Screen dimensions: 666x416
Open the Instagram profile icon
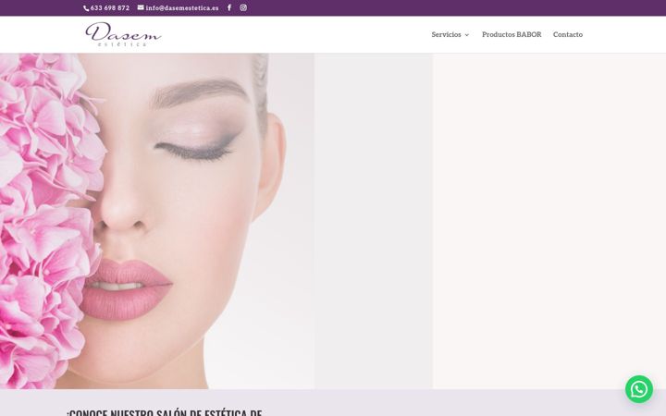[x=243, y=7]
